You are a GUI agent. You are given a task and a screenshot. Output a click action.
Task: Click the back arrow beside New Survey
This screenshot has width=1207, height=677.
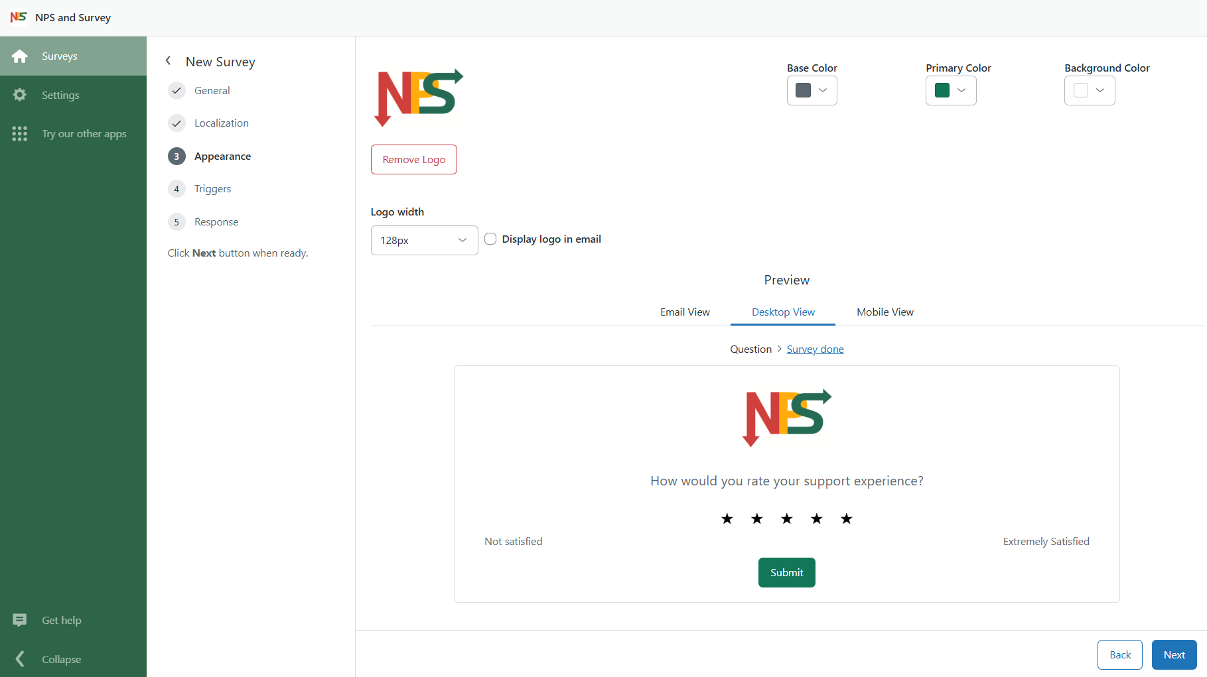click(169, 61)
